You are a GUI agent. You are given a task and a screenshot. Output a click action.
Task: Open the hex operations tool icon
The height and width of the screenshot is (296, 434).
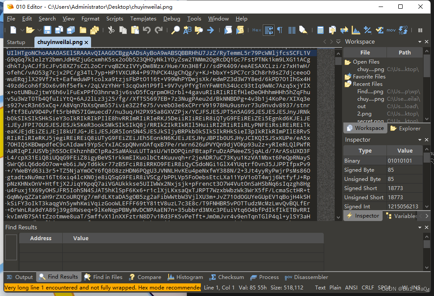(368, 30)
